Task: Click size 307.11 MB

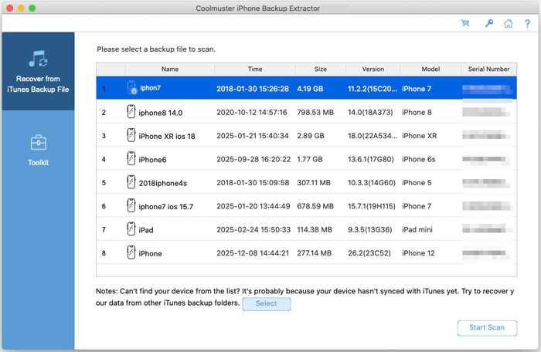Action: tap(314, 183)
